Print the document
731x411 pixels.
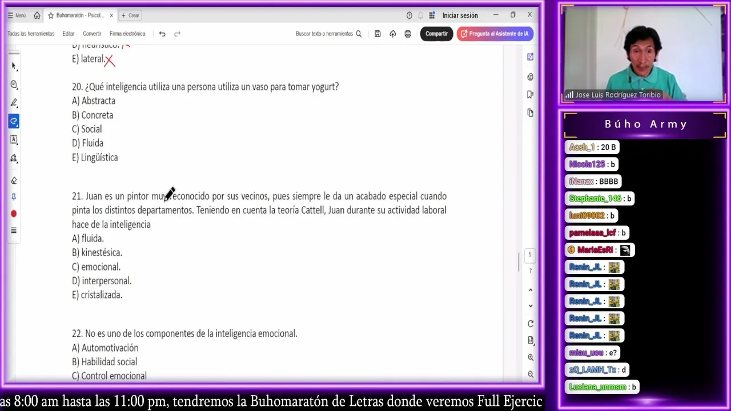coord(408,34)
